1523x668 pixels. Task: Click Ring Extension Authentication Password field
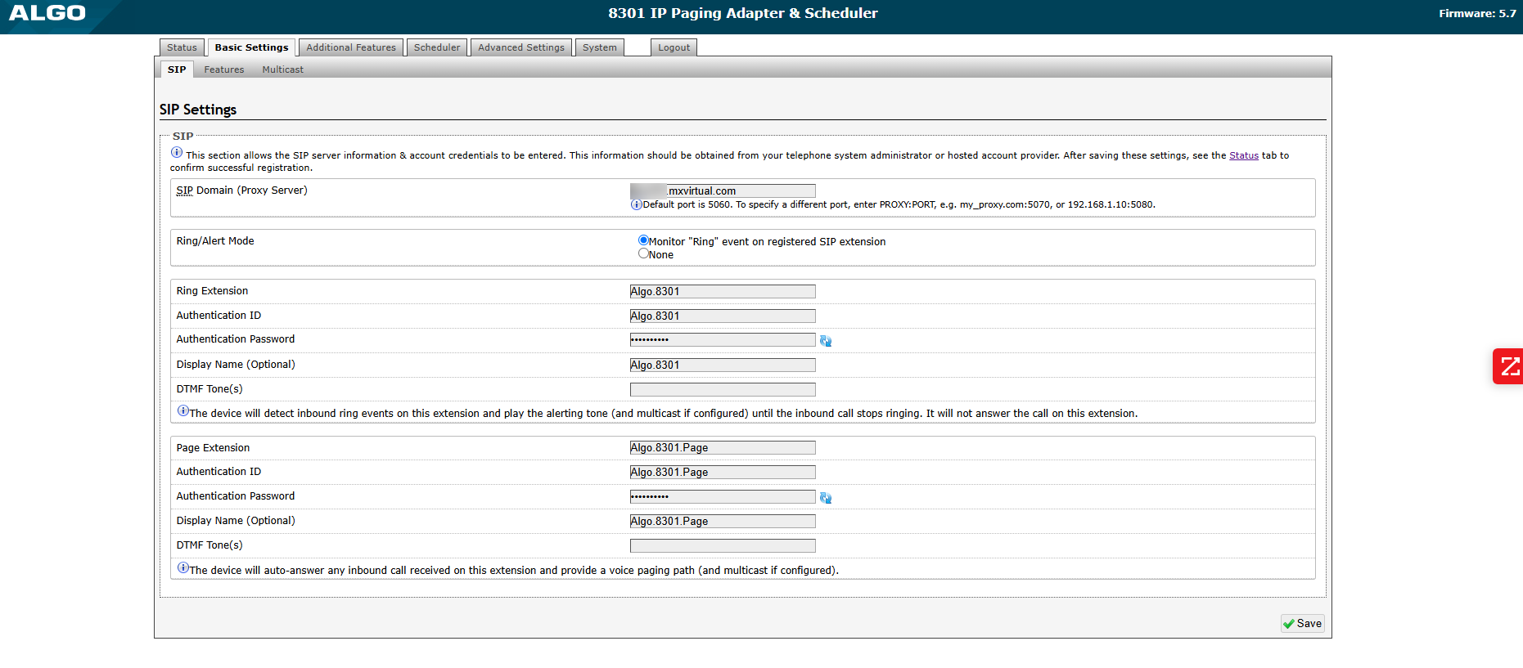tap(723, 339)
